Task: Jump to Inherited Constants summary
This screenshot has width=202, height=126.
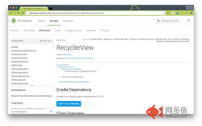Action: point(146,39)
